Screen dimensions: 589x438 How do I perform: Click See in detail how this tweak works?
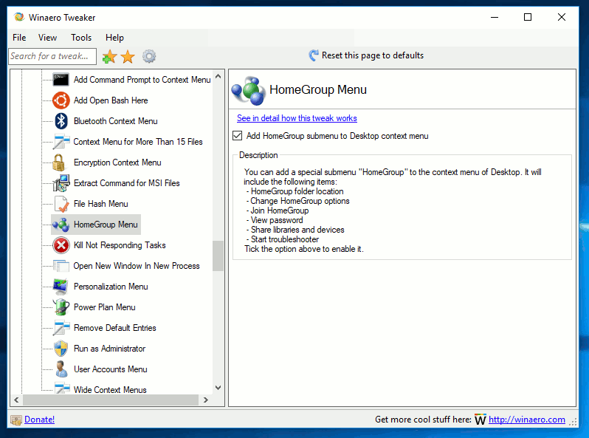point(297,118)
